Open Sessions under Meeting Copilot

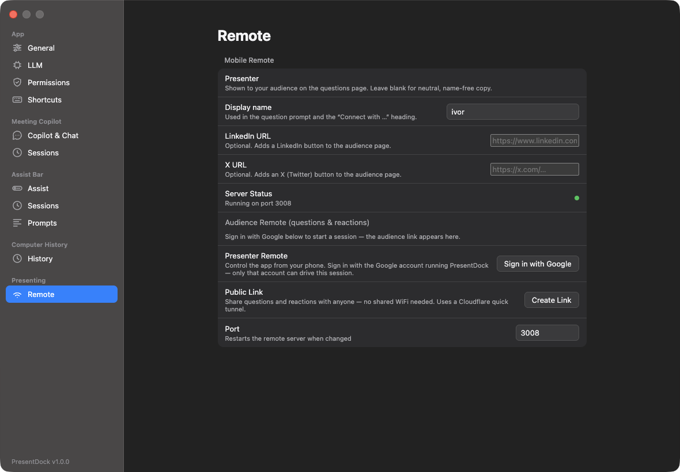pyautogui.click(x=62, y=153)
